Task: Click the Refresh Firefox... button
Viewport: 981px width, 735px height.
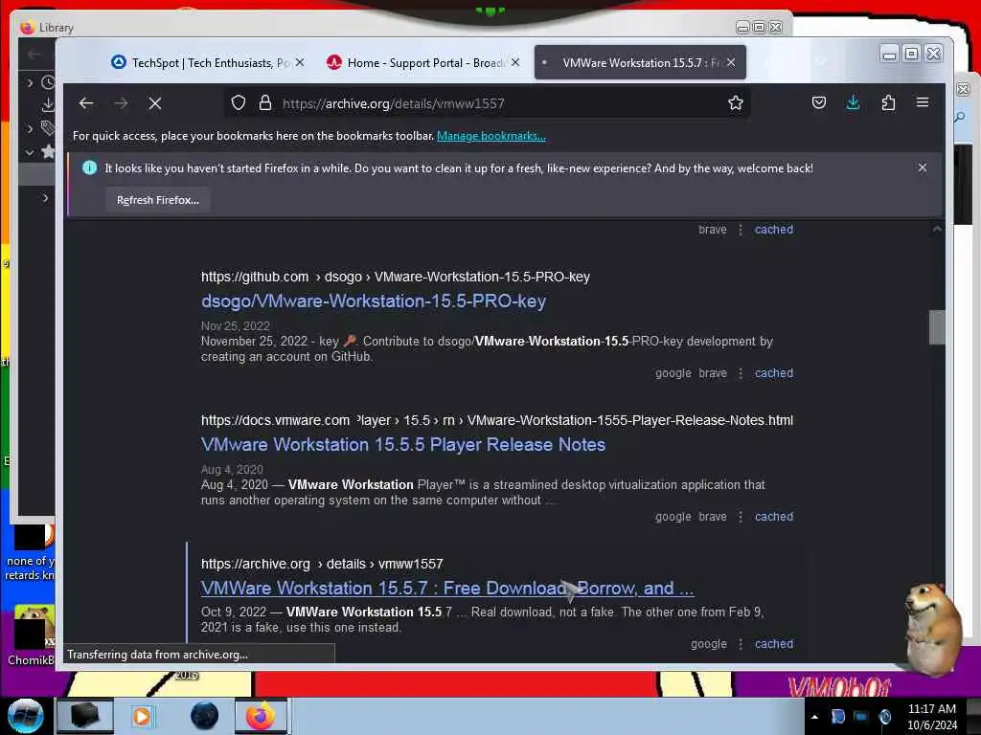Action: (158, 200)
